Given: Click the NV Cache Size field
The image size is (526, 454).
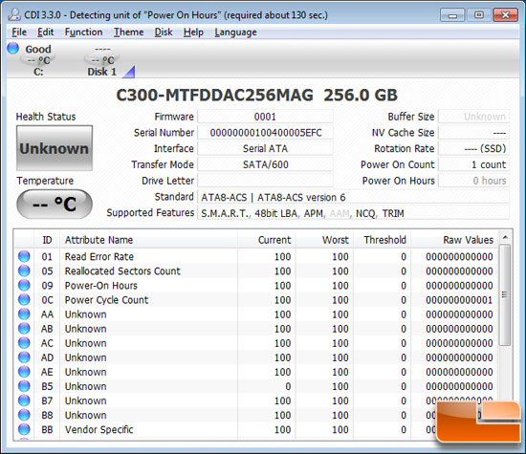Looking at the screenshot, I should (473, 133).
